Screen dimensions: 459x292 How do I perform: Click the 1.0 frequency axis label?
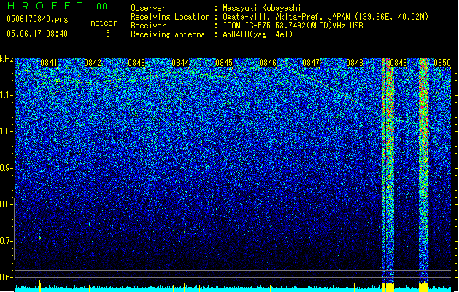7,131
